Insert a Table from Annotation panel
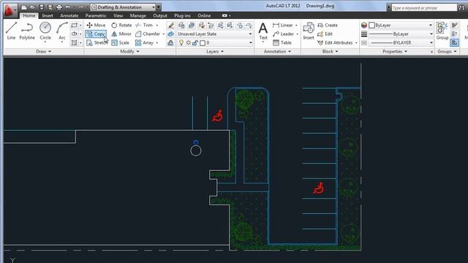The width and height of the screenshot is (468, 263). [282, 43]
